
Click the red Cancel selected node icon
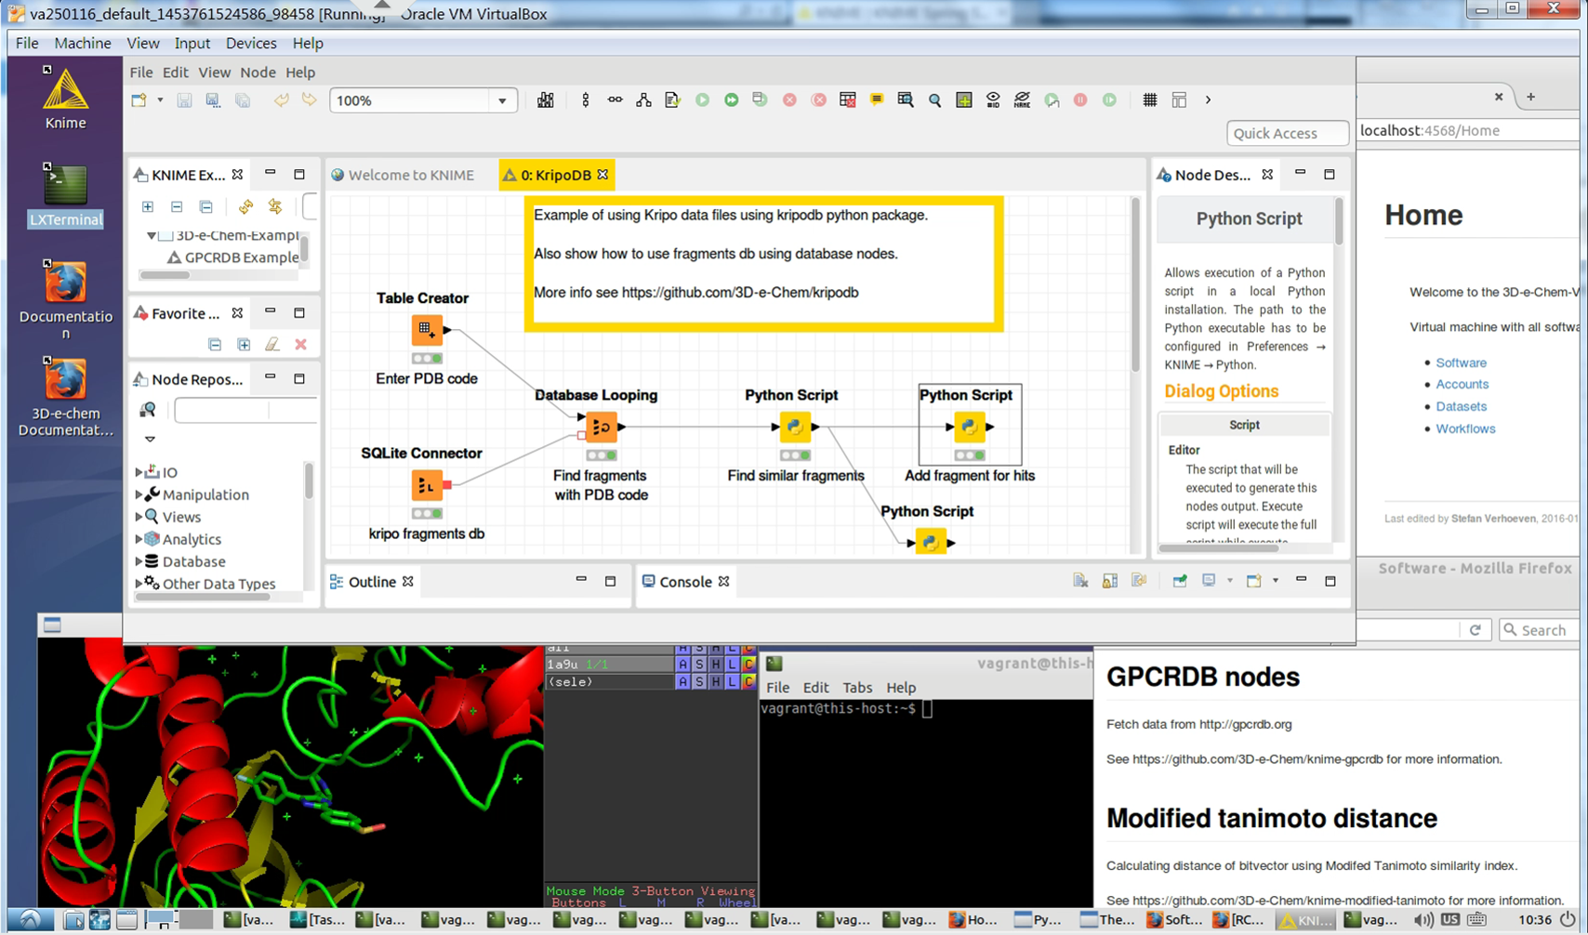click(x=789, y=100)
